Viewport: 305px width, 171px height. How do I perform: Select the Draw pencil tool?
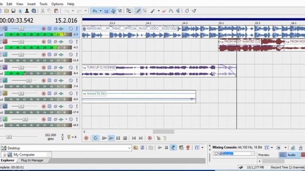[138, 11]
